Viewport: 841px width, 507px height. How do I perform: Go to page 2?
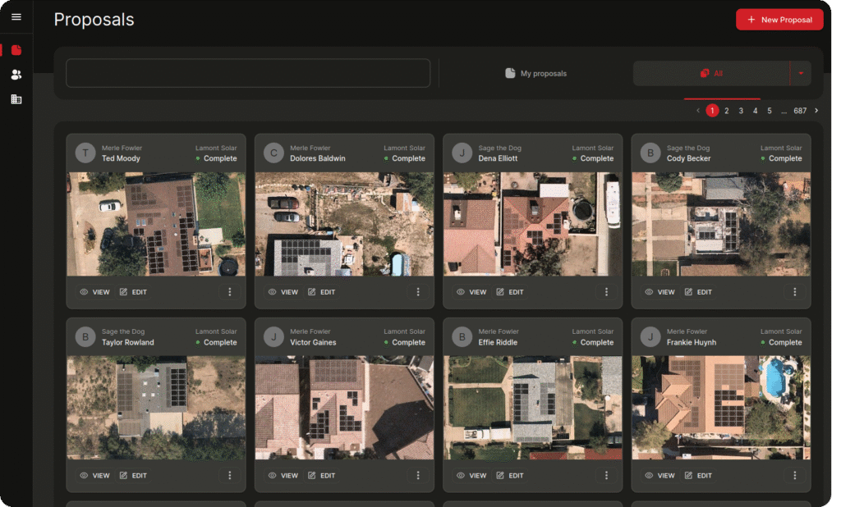click(727, 111)
